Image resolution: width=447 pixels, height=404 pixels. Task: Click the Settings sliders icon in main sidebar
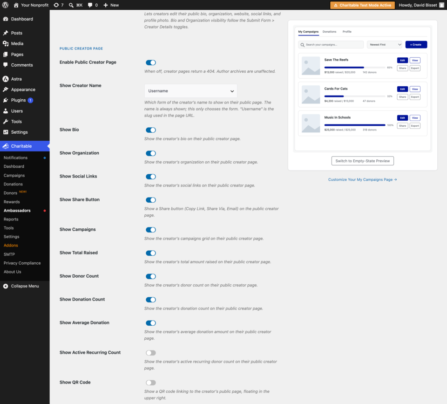click(6, 132)
